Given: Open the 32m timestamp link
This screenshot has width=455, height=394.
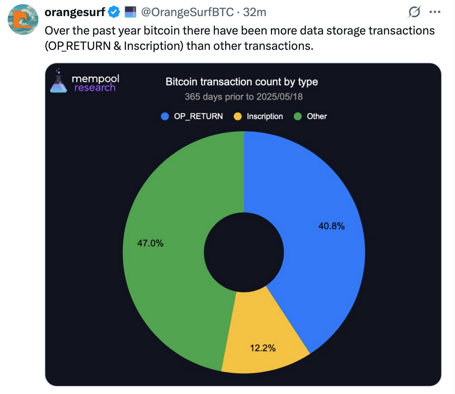Looking at the screenshot, I should [254, 12].
